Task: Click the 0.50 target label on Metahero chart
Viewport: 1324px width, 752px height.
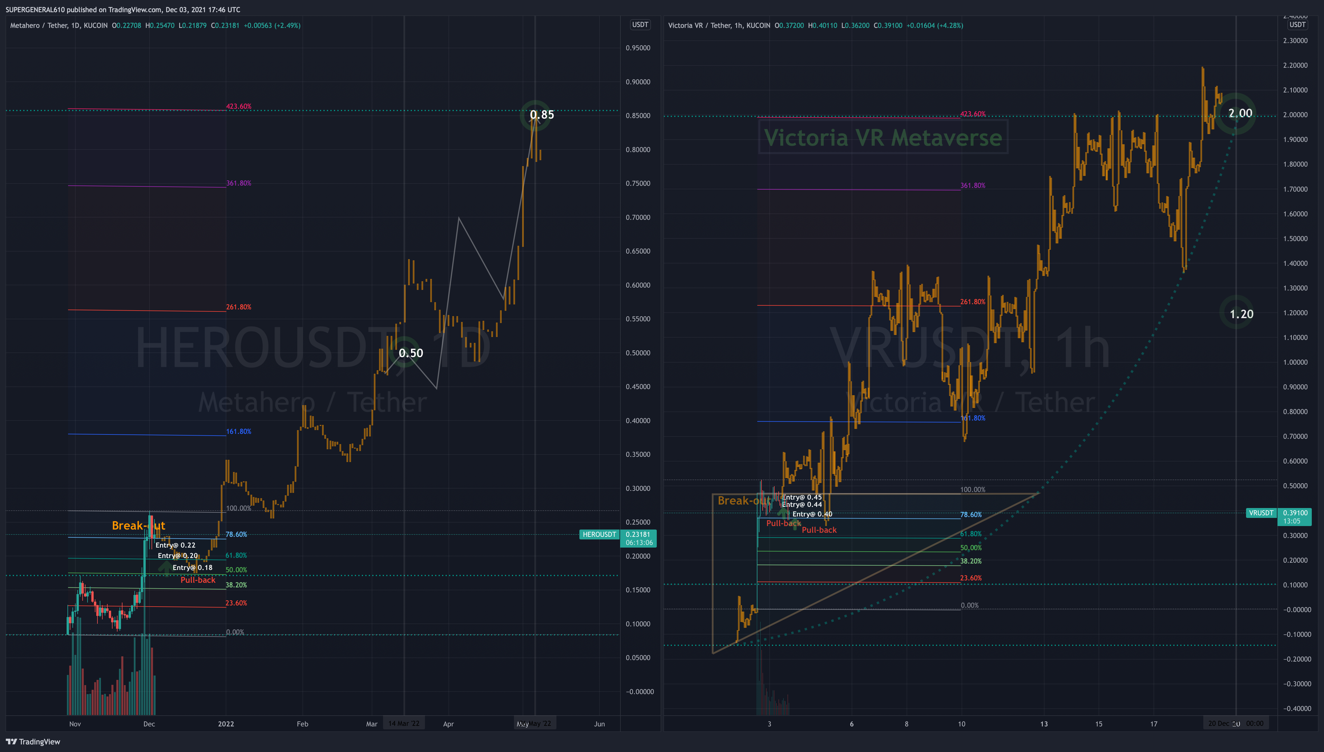Action: [x=411, y=353]
